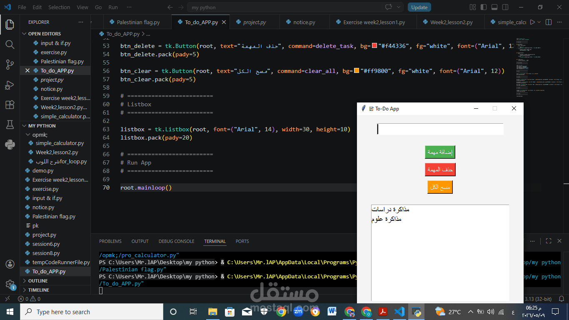The image size is (569, 320).
Task: Toggle the Secondary Side Bar
Action: pyautogui.click(x=505, y=7)
